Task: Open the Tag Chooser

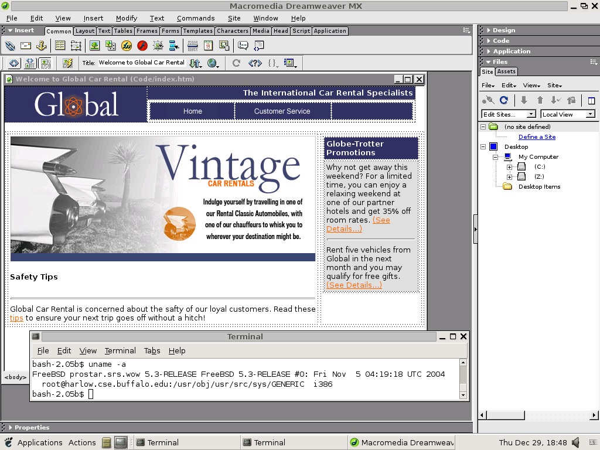Action: pyautogui.click(x=259, y=46)
